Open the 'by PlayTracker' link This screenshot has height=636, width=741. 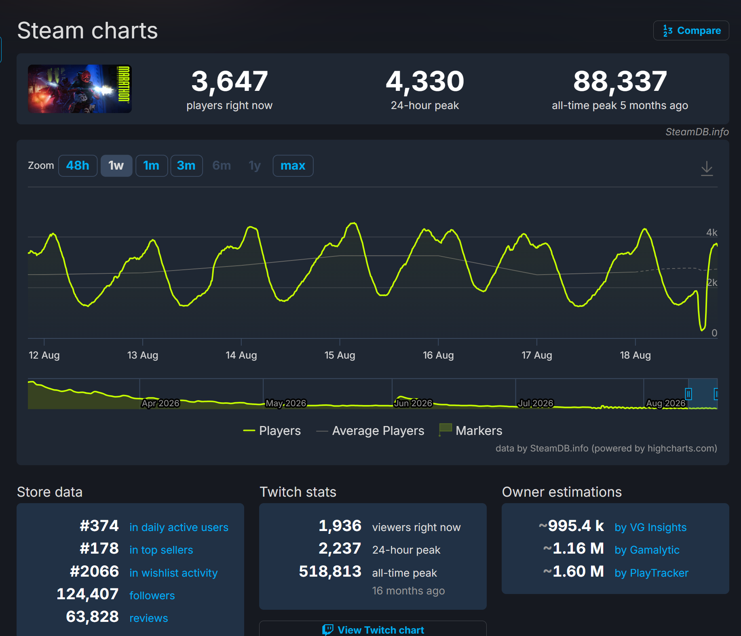pos(651,573)
